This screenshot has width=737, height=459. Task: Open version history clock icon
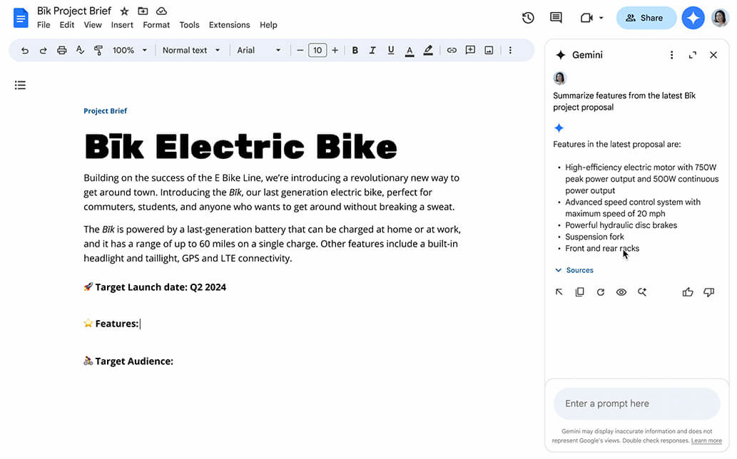click(528, 18)
